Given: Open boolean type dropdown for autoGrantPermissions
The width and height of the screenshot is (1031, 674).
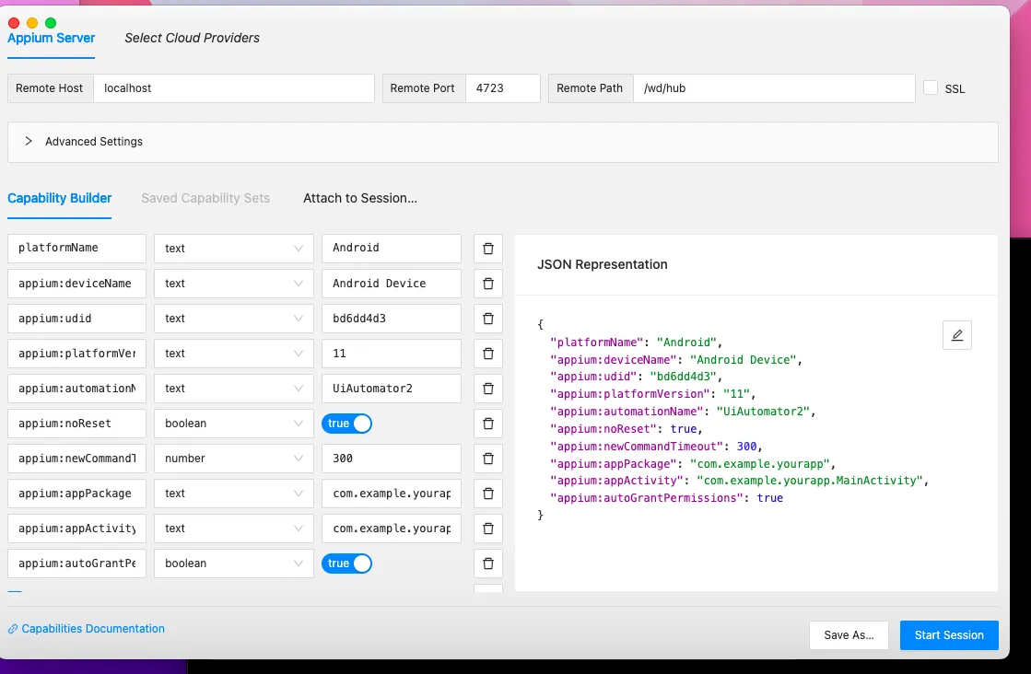Looking at the screenshot, I should click(x=233, y=564).
